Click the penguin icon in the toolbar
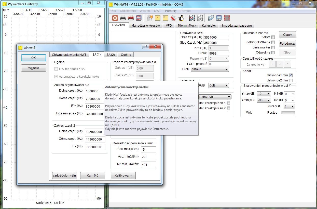Screen dimensions: 317x209 point(181,18)
